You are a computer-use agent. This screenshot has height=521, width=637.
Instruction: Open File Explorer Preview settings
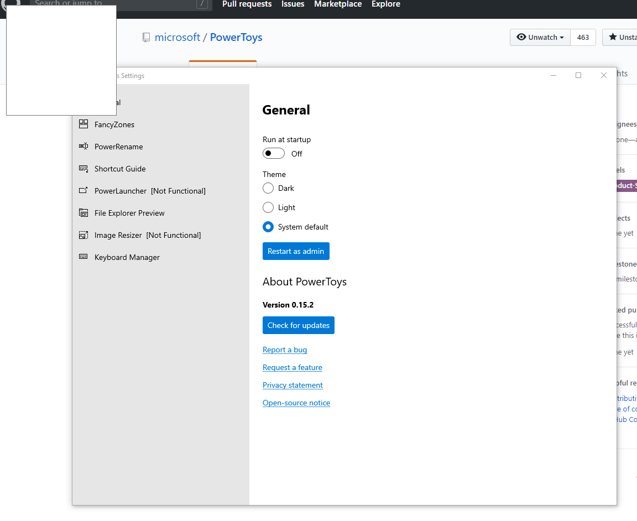(161, 213)
